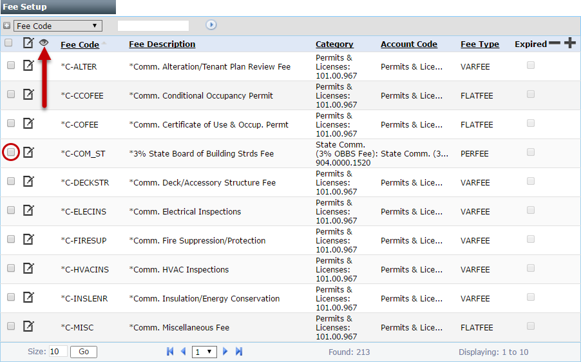Jump to the first page of results
Viewport: 581px width, 362px height.
point(170,351)
